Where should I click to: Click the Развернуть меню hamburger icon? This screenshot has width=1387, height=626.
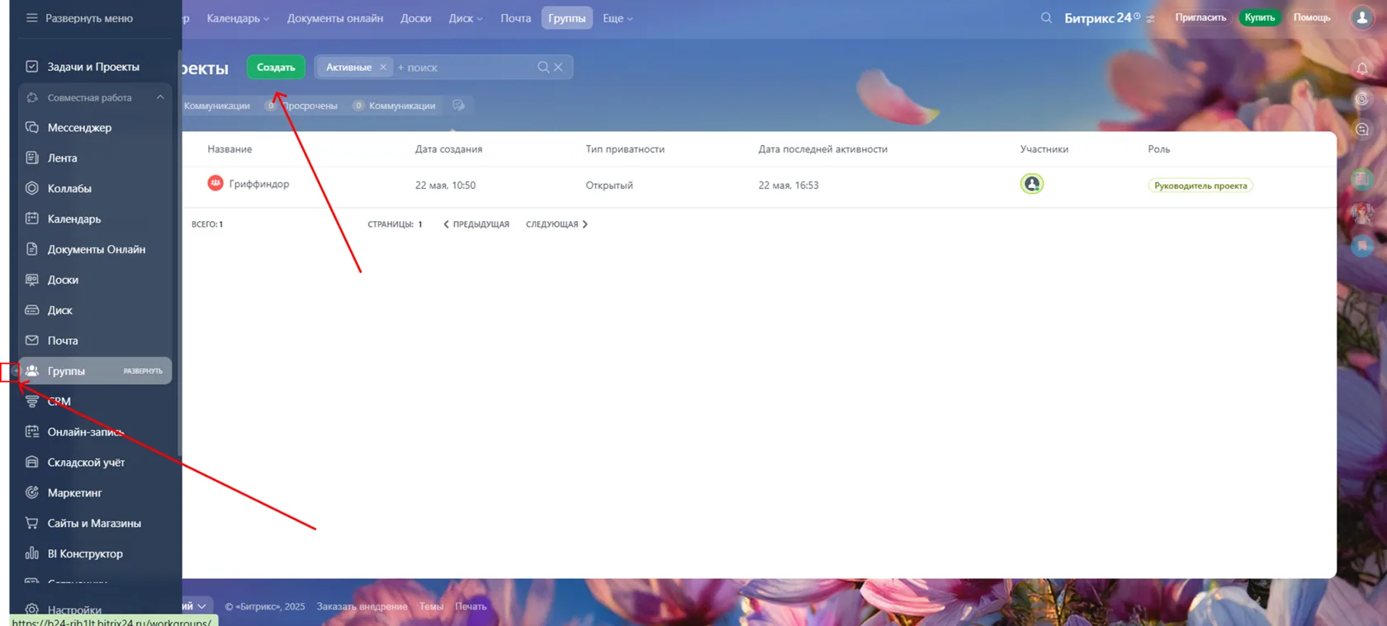pyautogui.click(x=31, y=18)
